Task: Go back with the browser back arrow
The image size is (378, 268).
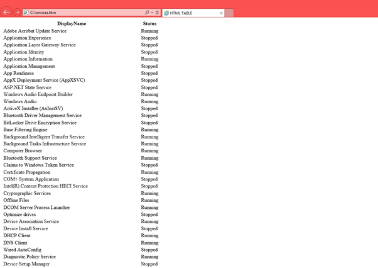Action: (x=6, y=12)
